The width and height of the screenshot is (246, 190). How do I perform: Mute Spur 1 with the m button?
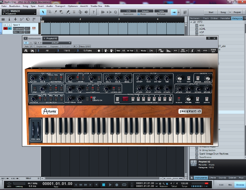(x=5, y=25)
